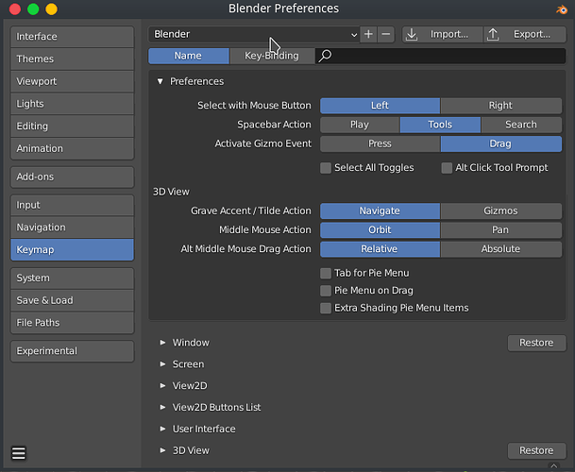575x472 pixels.
Task: Restore the 3D View keymap defaults
Action: pos(536,450)
